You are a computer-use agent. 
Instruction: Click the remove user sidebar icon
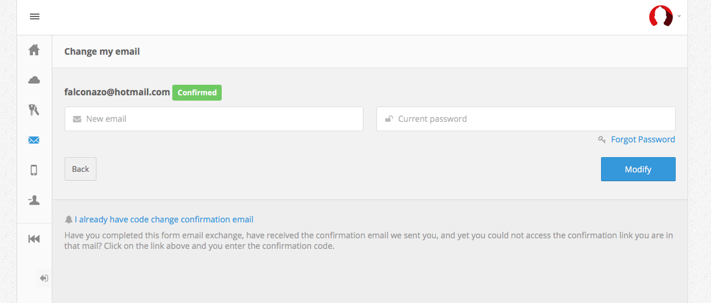34,201
